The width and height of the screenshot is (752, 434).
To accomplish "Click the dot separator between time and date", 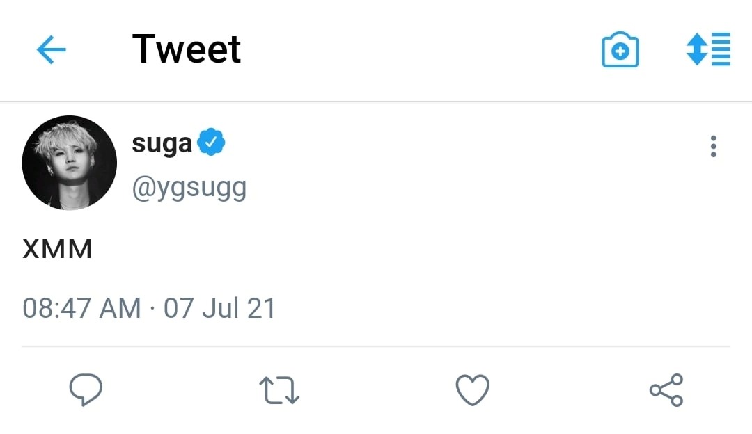I will point(152,307).
